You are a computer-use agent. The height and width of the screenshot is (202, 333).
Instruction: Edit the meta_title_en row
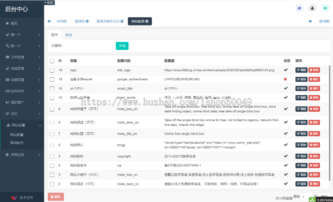coord(301,134)
